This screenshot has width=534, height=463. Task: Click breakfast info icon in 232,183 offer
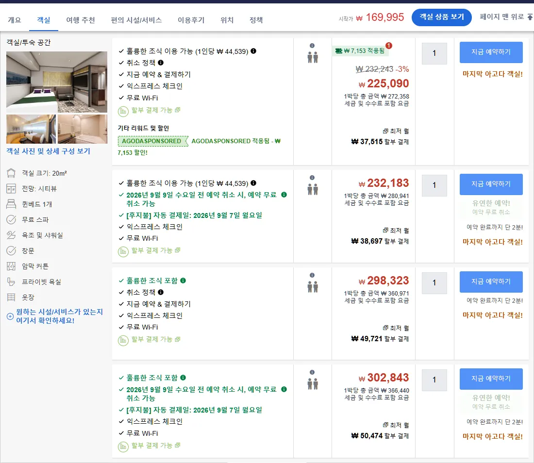[x=253, y=183]
